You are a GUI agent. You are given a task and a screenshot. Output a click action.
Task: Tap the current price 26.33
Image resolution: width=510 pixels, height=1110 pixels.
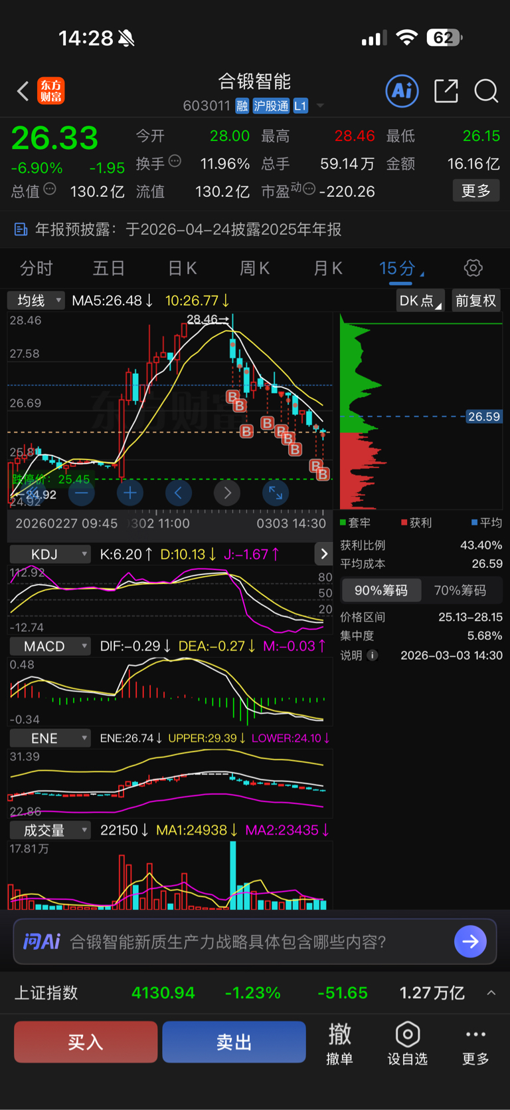coord(54,138)
